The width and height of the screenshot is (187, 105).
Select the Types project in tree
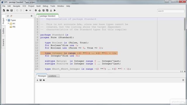[x=13, y=20]
